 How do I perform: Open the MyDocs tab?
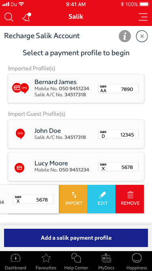(106, 262)
